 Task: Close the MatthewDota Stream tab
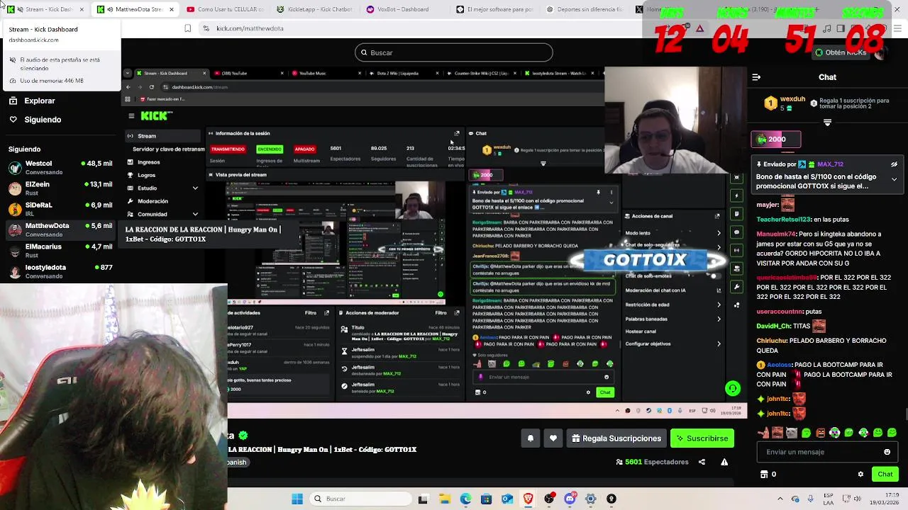coord(171,9)
